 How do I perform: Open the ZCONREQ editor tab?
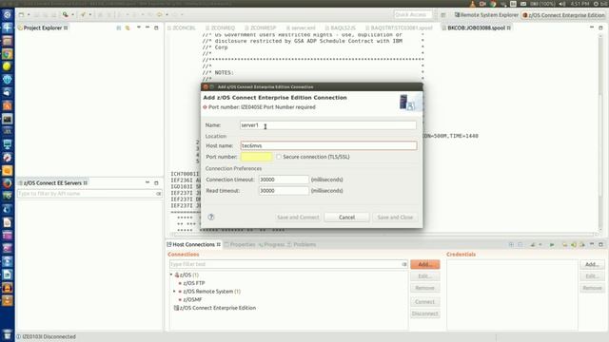pyautogui.click(x=220, y=28)
